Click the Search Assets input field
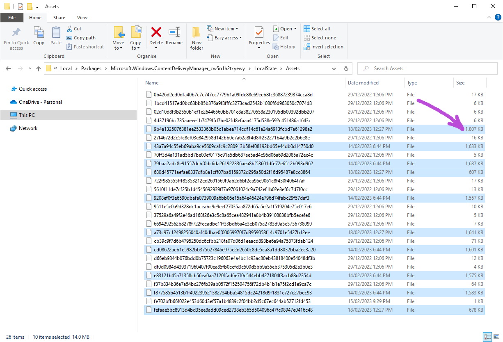Image resolution: width=503 pixels, height=342 pixels. tap(431, 68)
